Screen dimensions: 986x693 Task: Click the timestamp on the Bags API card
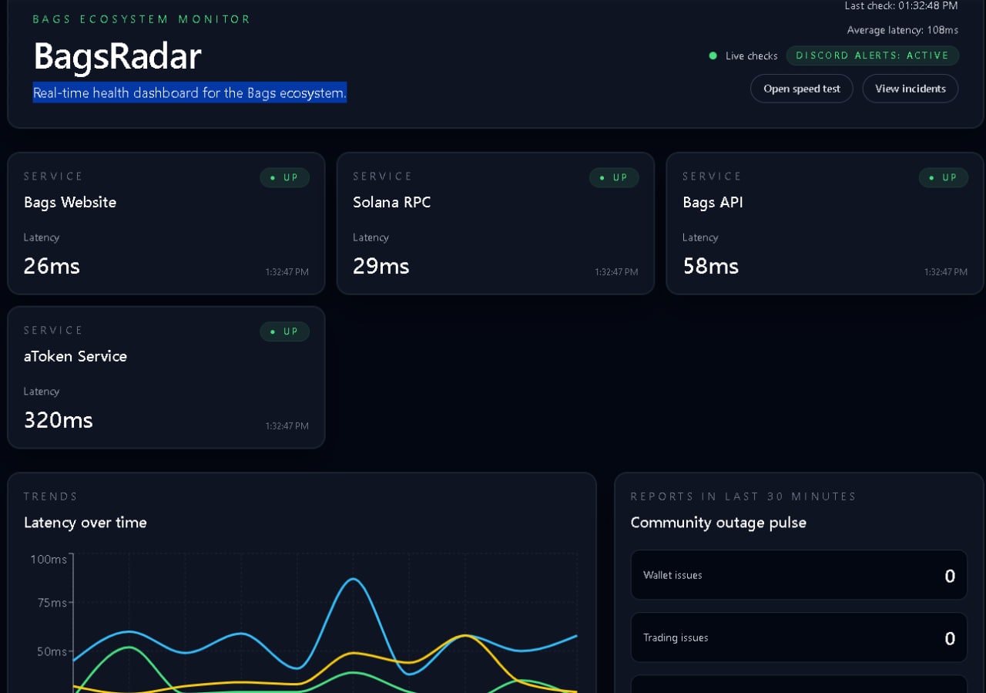tap(946, 272)
